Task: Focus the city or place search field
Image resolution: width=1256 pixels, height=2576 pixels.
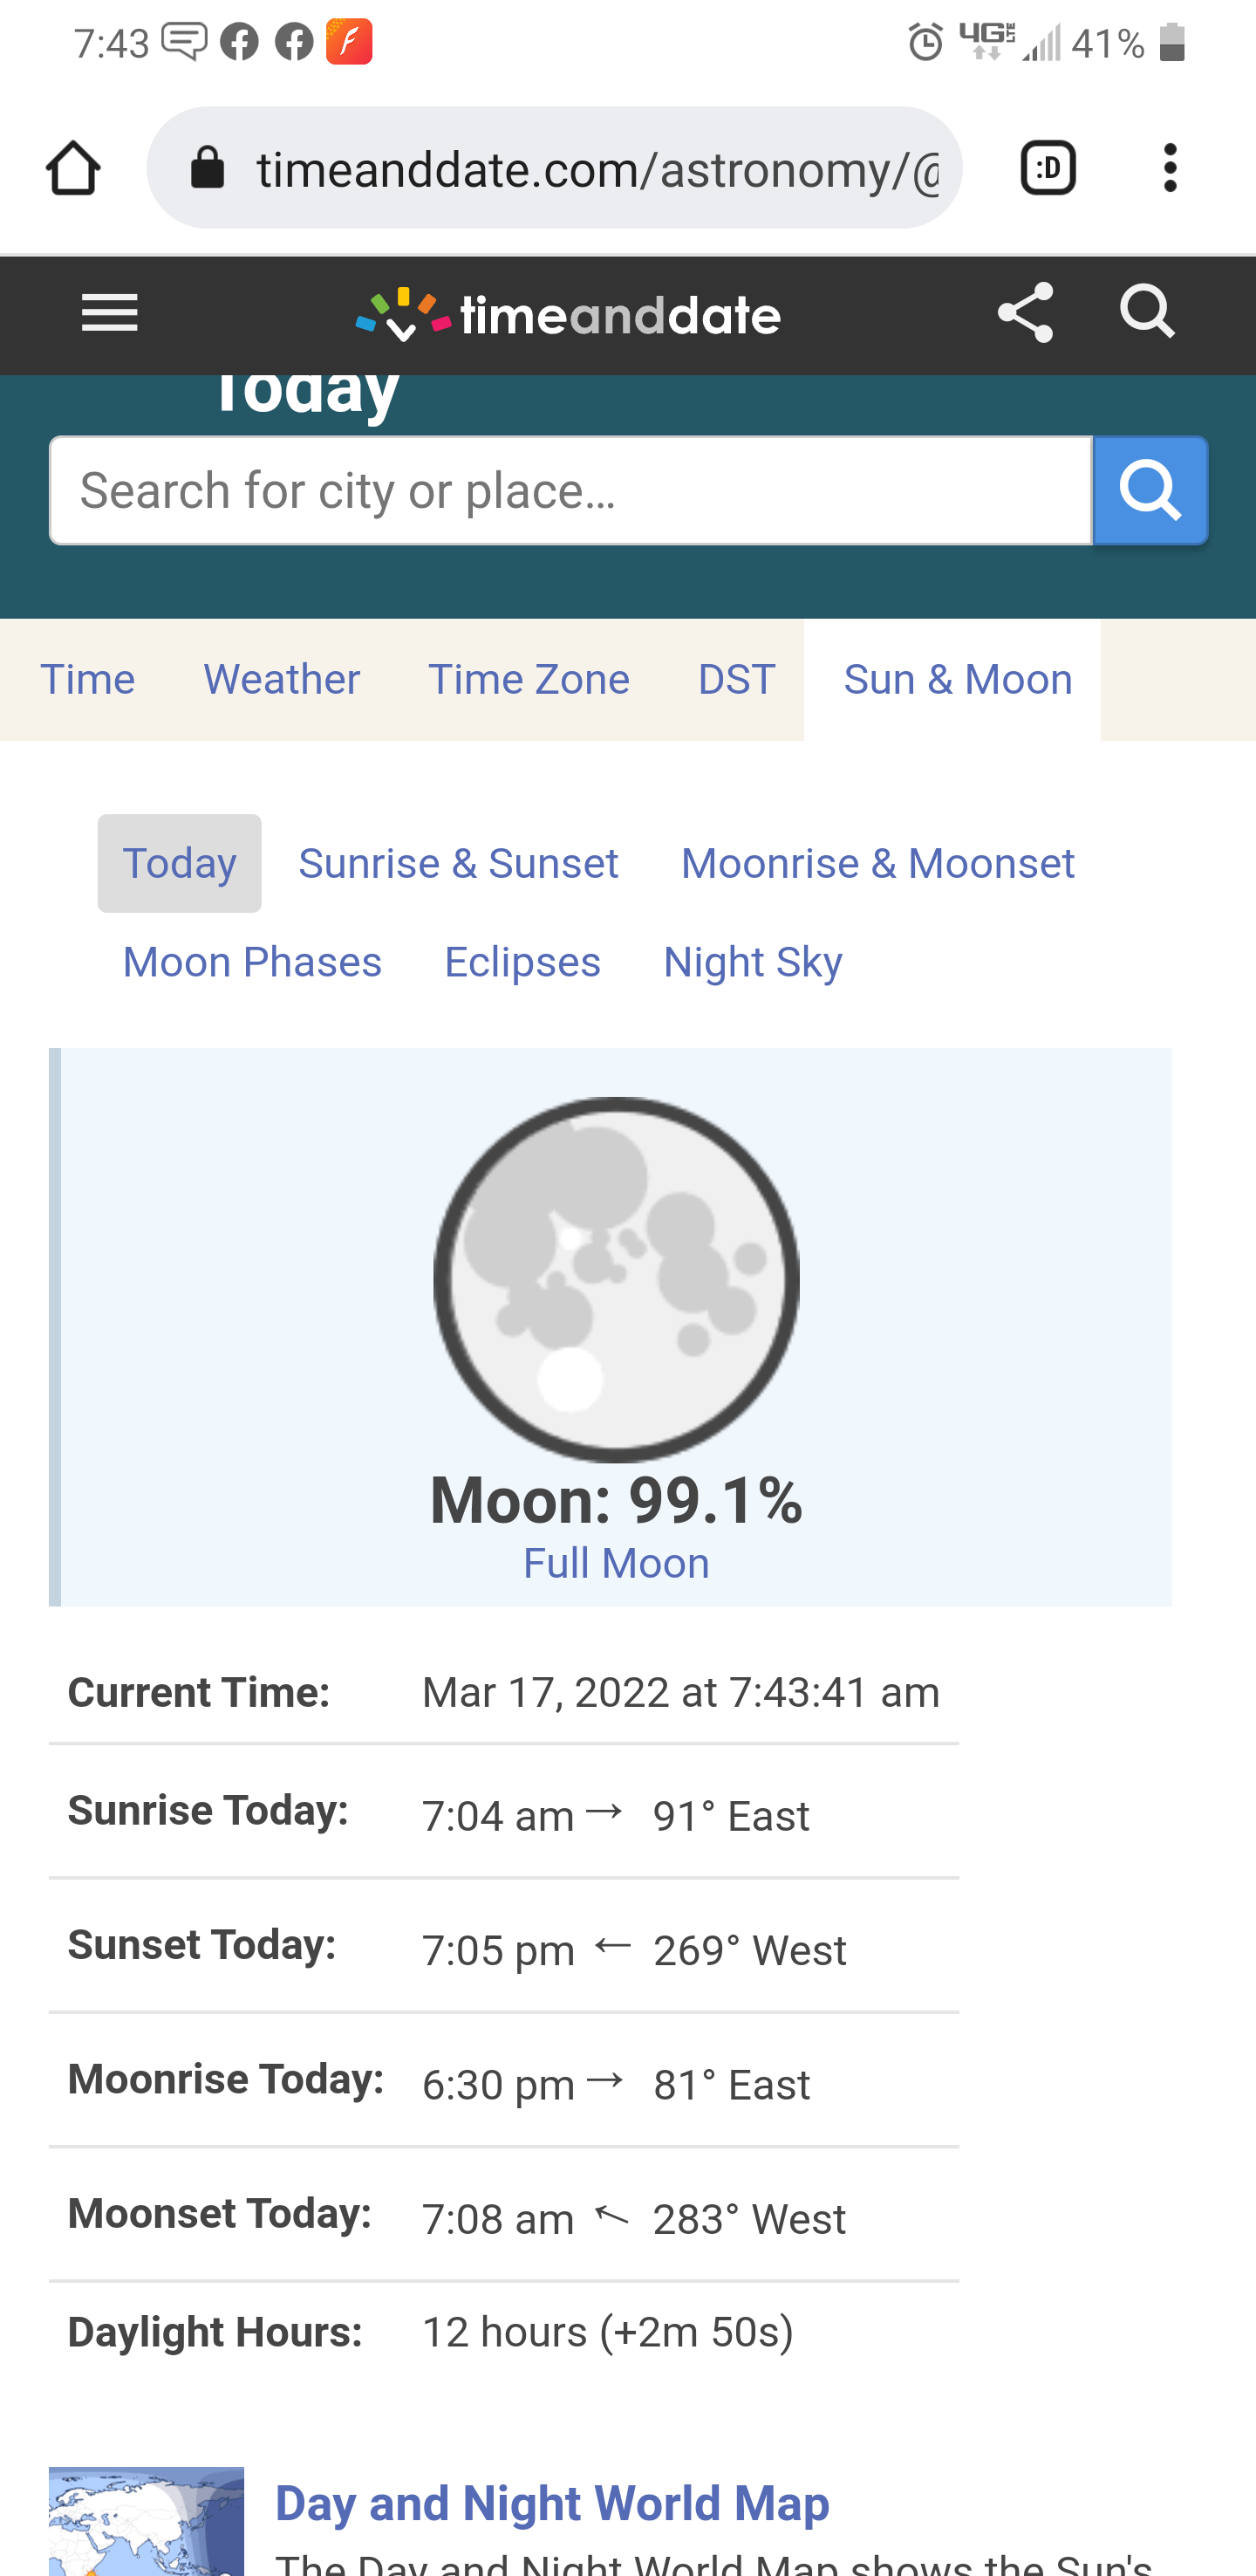Action: 570,491
